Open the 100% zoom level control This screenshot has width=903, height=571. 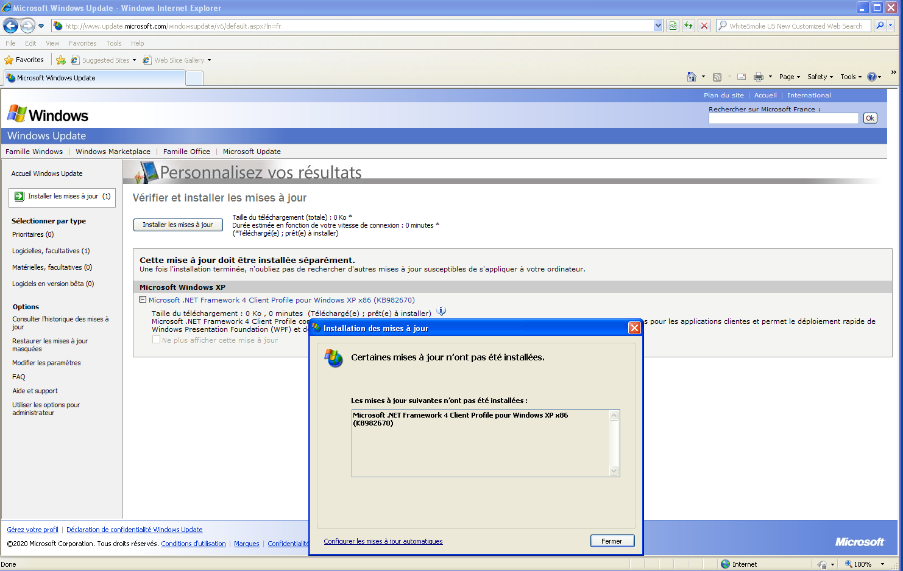[863, 564]
